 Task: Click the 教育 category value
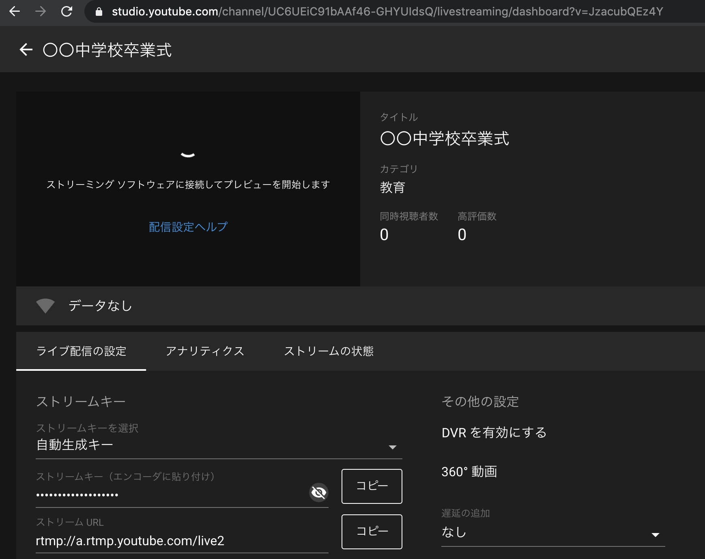(x=392, y=187)
